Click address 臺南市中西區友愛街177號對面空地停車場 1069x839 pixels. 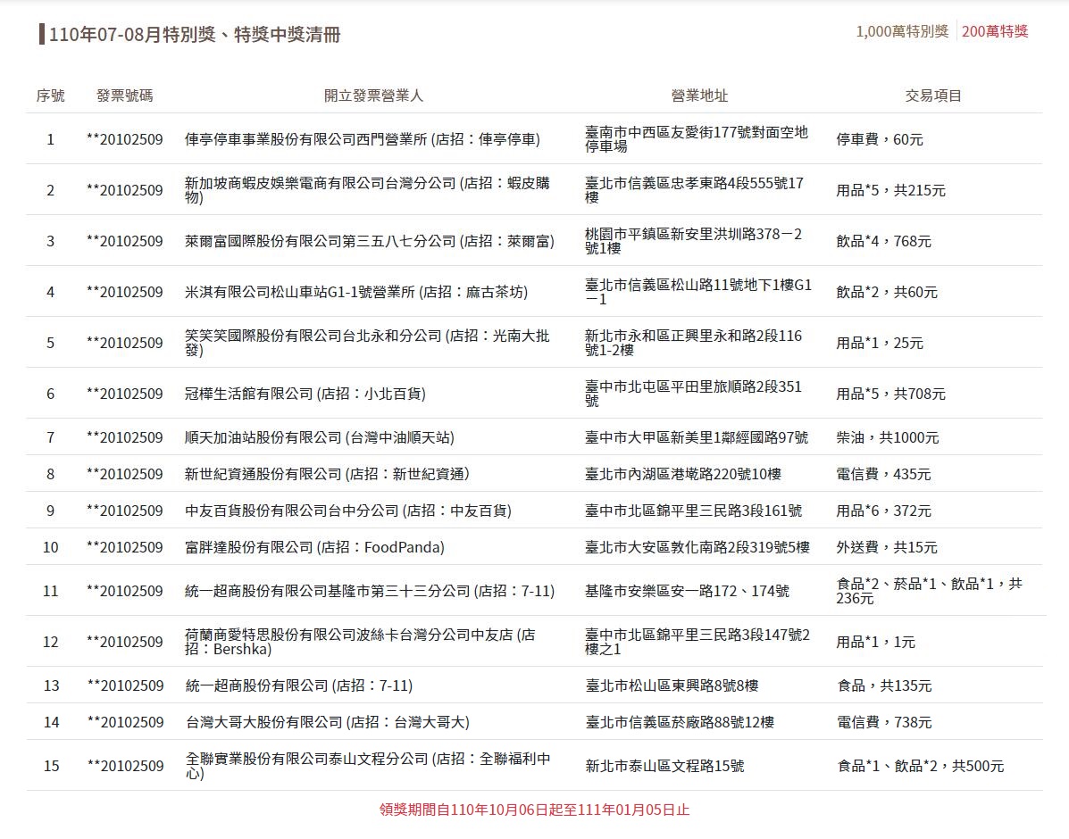697,139
